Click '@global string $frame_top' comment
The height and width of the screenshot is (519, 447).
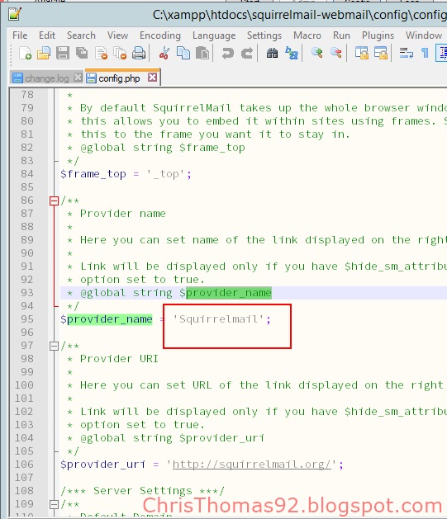pos(163,148)
